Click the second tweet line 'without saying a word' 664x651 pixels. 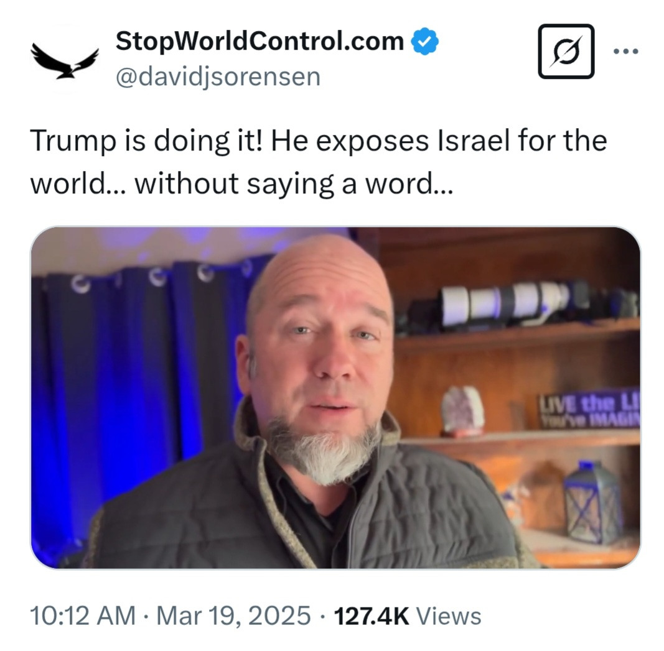click(294, 184)
